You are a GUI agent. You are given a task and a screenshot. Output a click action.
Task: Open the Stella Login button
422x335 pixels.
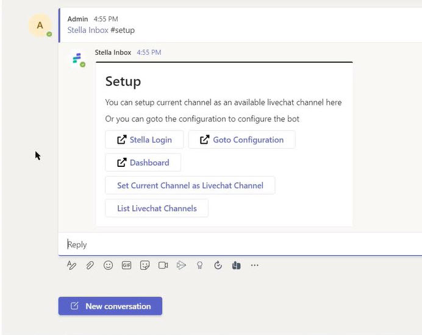(145, 139)
